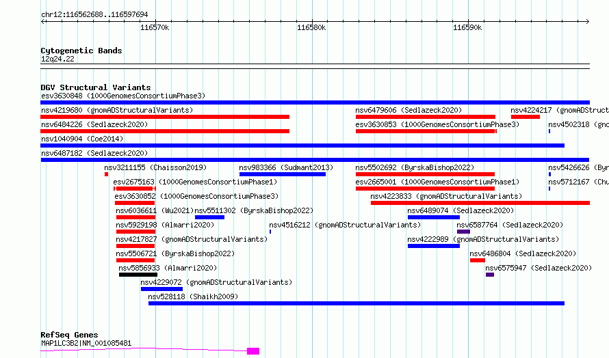Screen dimensions: 609x358
Task: Click nsv4222989 gnomADStructuralVariants label
Action: tap(483, 239)
